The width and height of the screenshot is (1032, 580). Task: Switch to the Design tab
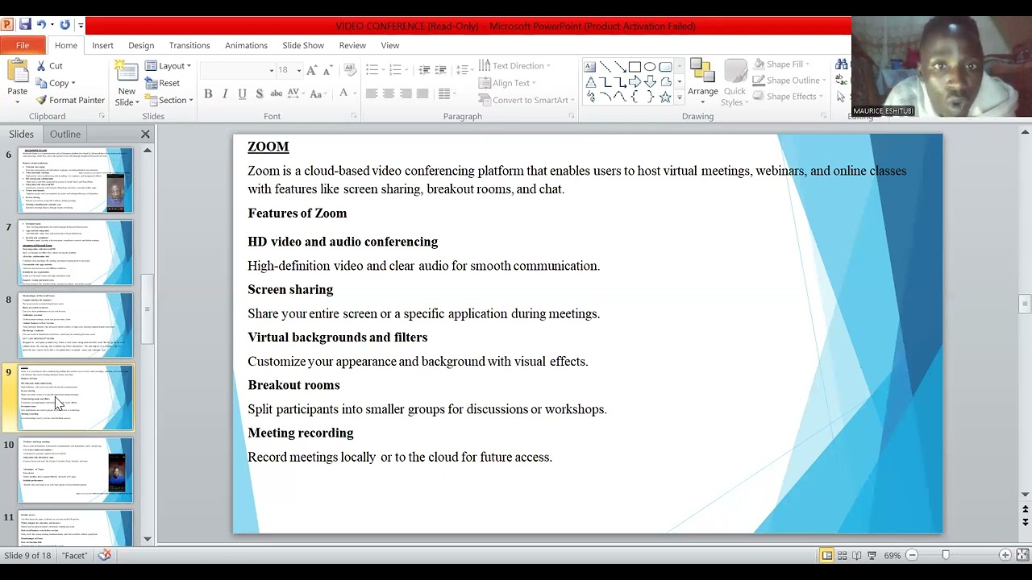[141, 45]
